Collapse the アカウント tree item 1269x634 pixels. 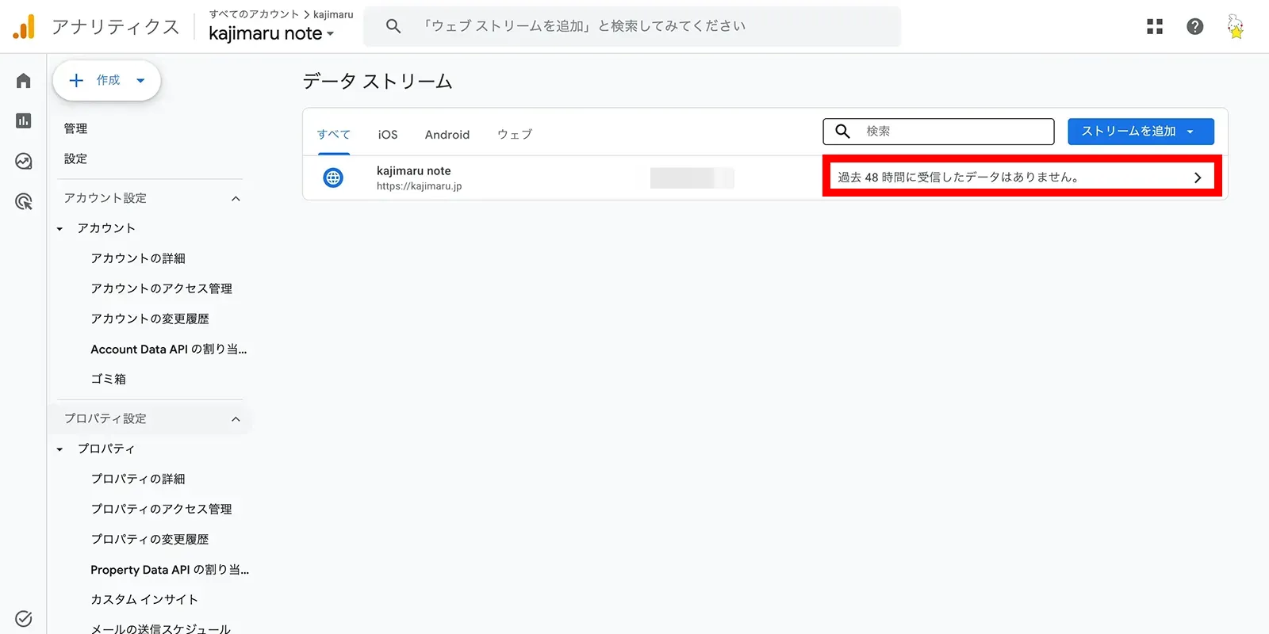(59, 229)
